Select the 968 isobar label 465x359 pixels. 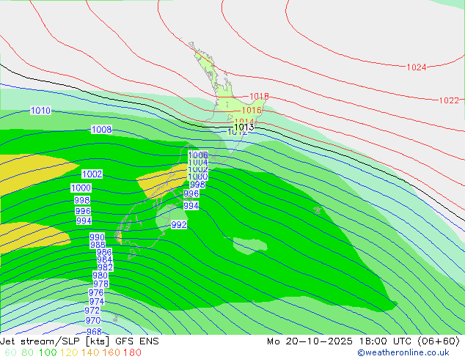click(94, 332)
